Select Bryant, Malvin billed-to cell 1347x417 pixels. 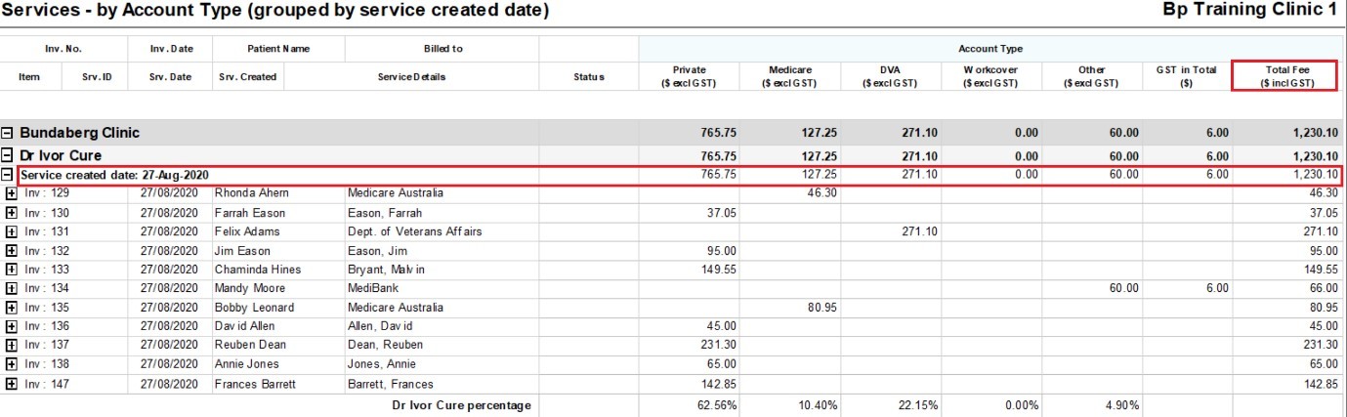coord(387,270)
